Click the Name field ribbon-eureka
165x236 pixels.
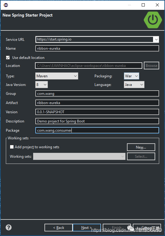[x=97, y=48]
